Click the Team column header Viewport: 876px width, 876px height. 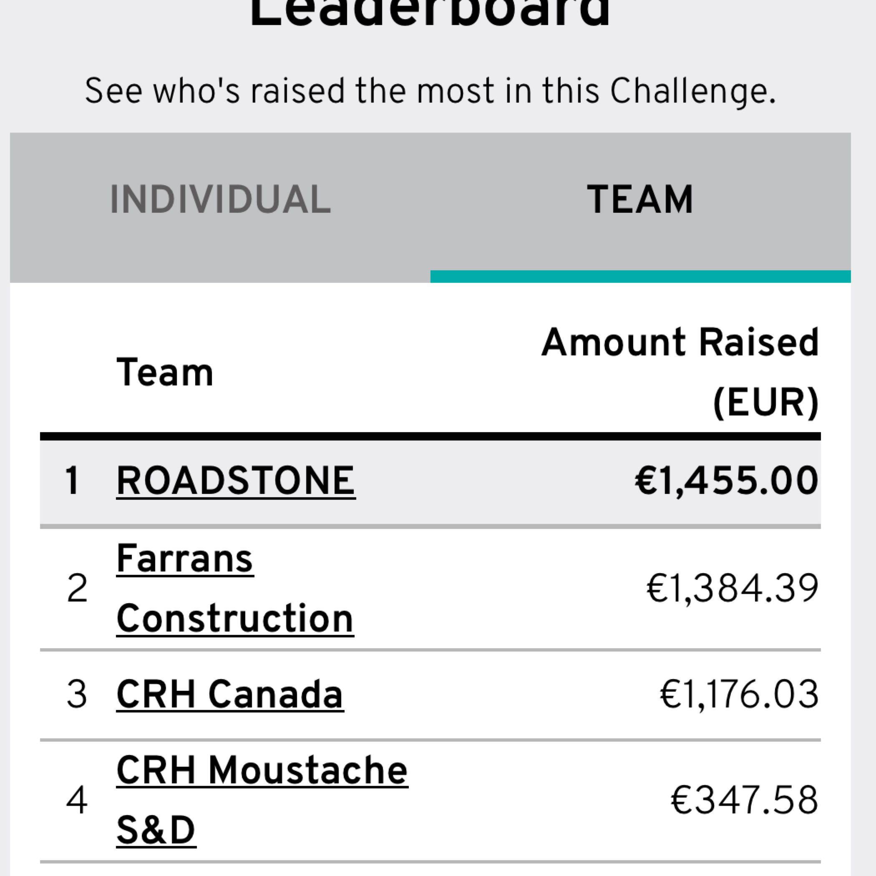165,373
